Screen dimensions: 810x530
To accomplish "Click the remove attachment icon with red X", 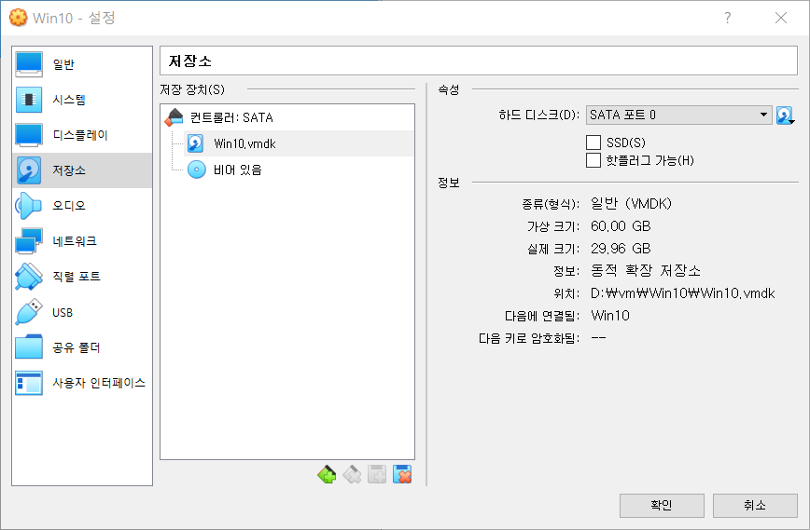I will (402, 474).
